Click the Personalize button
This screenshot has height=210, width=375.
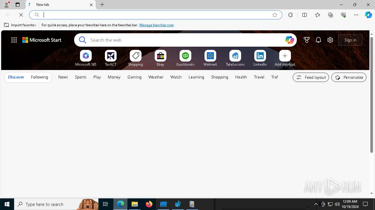(349, 77)
